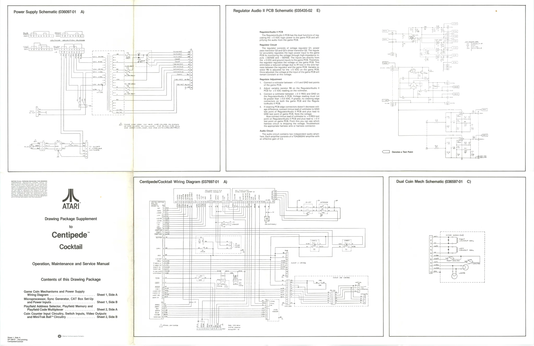Click the title "Regulator Audio II PCB Schematic"
The width and height of the screenshot is (534, 346).
(276, 11)
